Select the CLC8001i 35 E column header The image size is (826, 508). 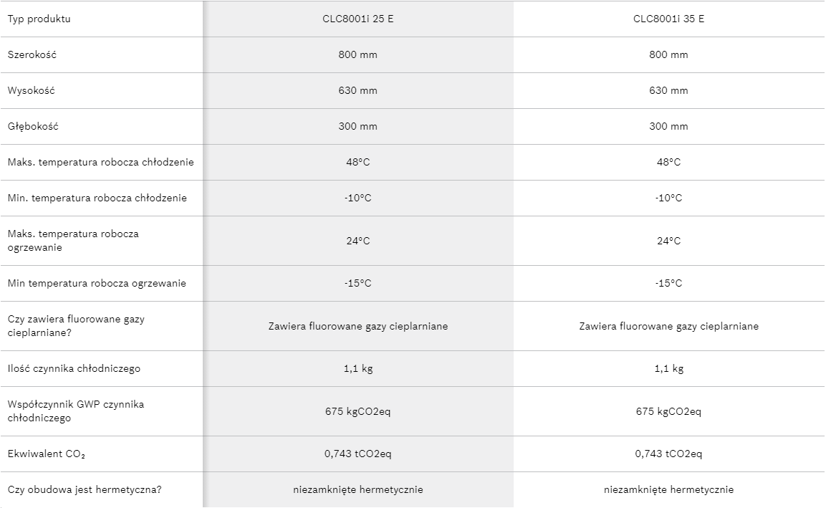click(668, 19)
